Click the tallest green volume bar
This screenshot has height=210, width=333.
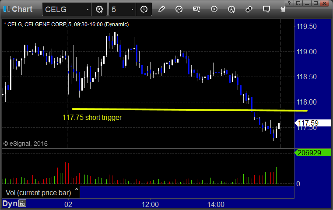click(x=279, y=168)
